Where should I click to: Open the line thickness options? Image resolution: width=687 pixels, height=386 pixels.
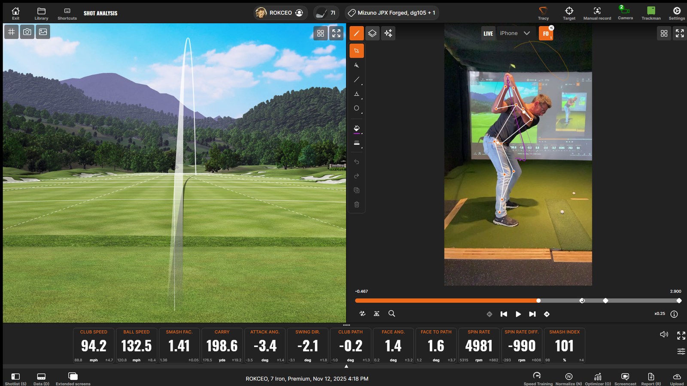(x=357, y=143)
